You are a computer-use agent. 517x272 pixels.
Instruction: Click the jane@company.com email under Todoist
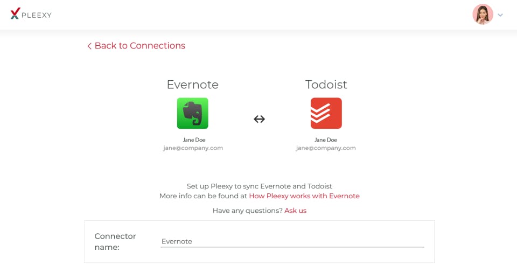click(326, 148)
